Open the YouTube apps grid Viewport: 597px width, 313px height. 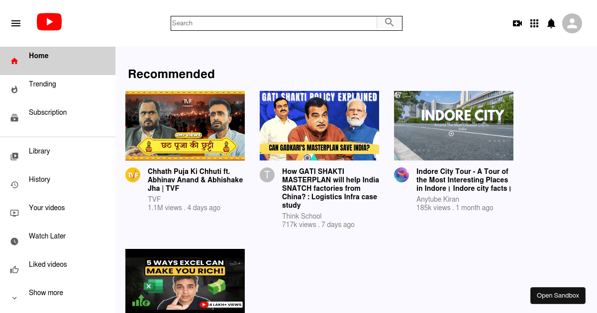(534, 23)
